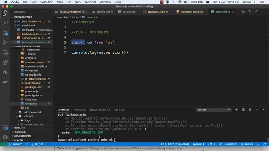Collapse the CLOUD-AND-CODING folder section
Image resolution: width=269 pixels, height=151 pixels.
tap(27, 47)
